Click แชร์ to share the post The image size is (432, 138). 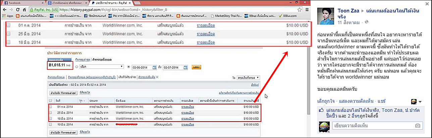pyautogui.click(x=382, y=101)
